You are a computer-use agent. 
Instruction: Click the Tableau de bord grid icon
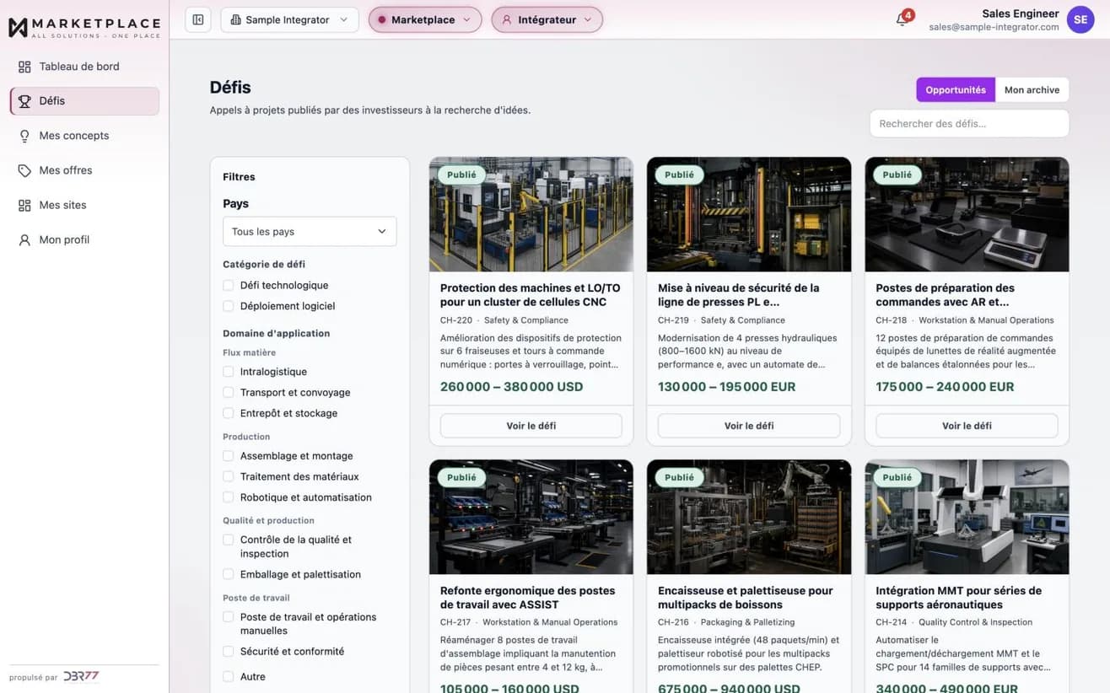point(24,67)
